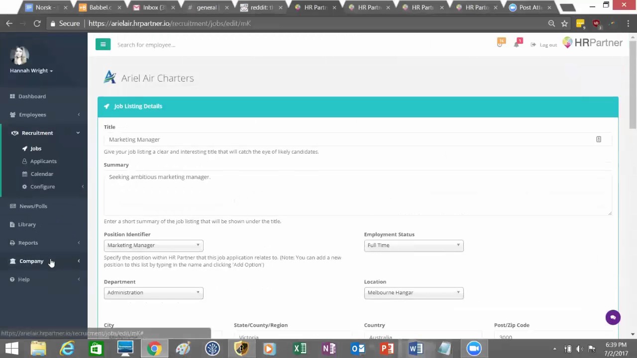The image size is (637, 358).
Task: Toggle the green hamburger sidebar menu button
Action: [x=103, y=44]
